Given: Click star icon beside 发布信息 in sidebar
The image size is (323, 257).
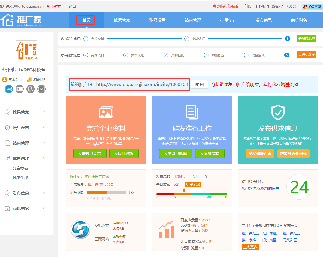Looking at the screenshot, I should (x=7, y=193).
